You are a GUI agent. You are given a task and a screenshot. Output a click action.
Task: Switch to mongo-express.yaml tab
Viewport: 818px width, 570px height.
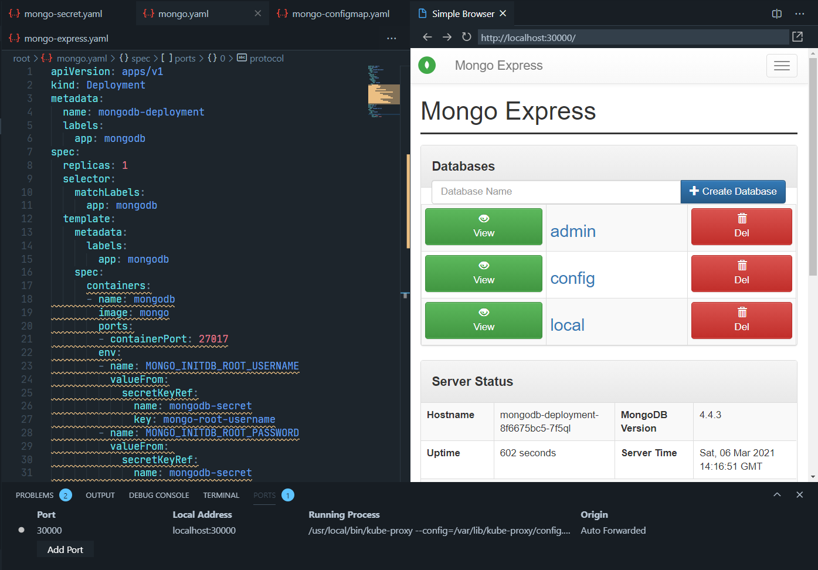point(66,39)
